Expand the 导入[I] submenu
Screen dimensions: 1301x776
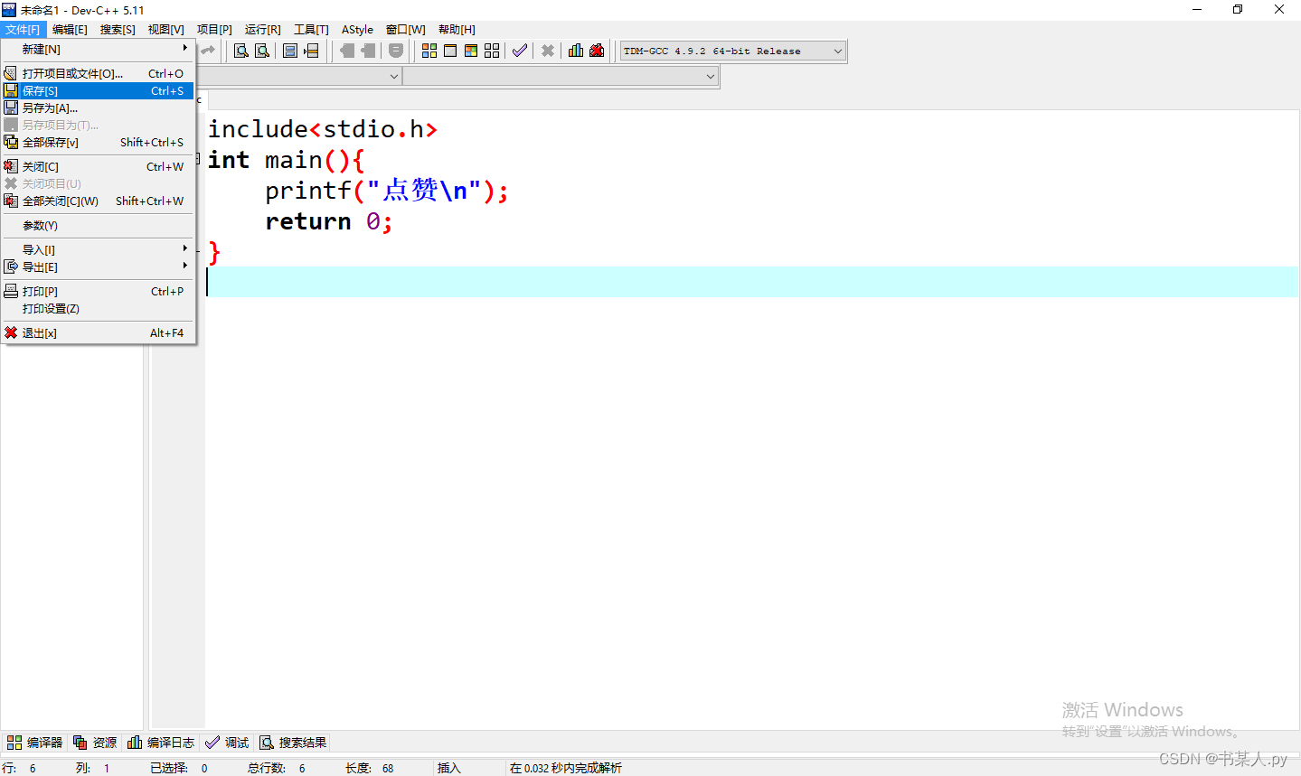point(98,249)
